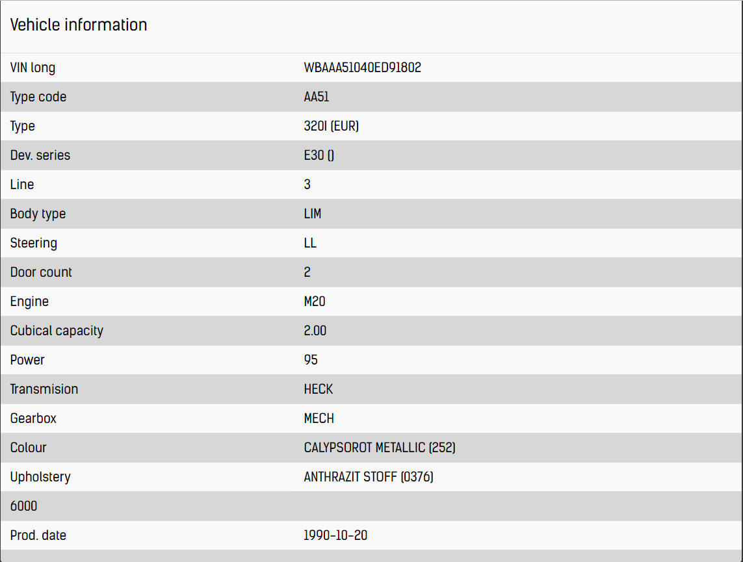Select the colour CALYPSOROT METALLIC (252)
The image size is (743, 562).
pos(380,448)
